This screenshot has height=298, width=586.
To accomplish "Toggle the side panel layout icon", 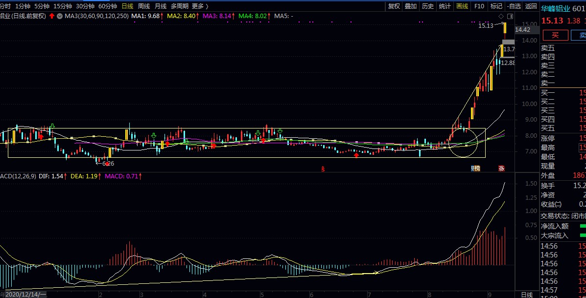I will (x=510, y=16).
